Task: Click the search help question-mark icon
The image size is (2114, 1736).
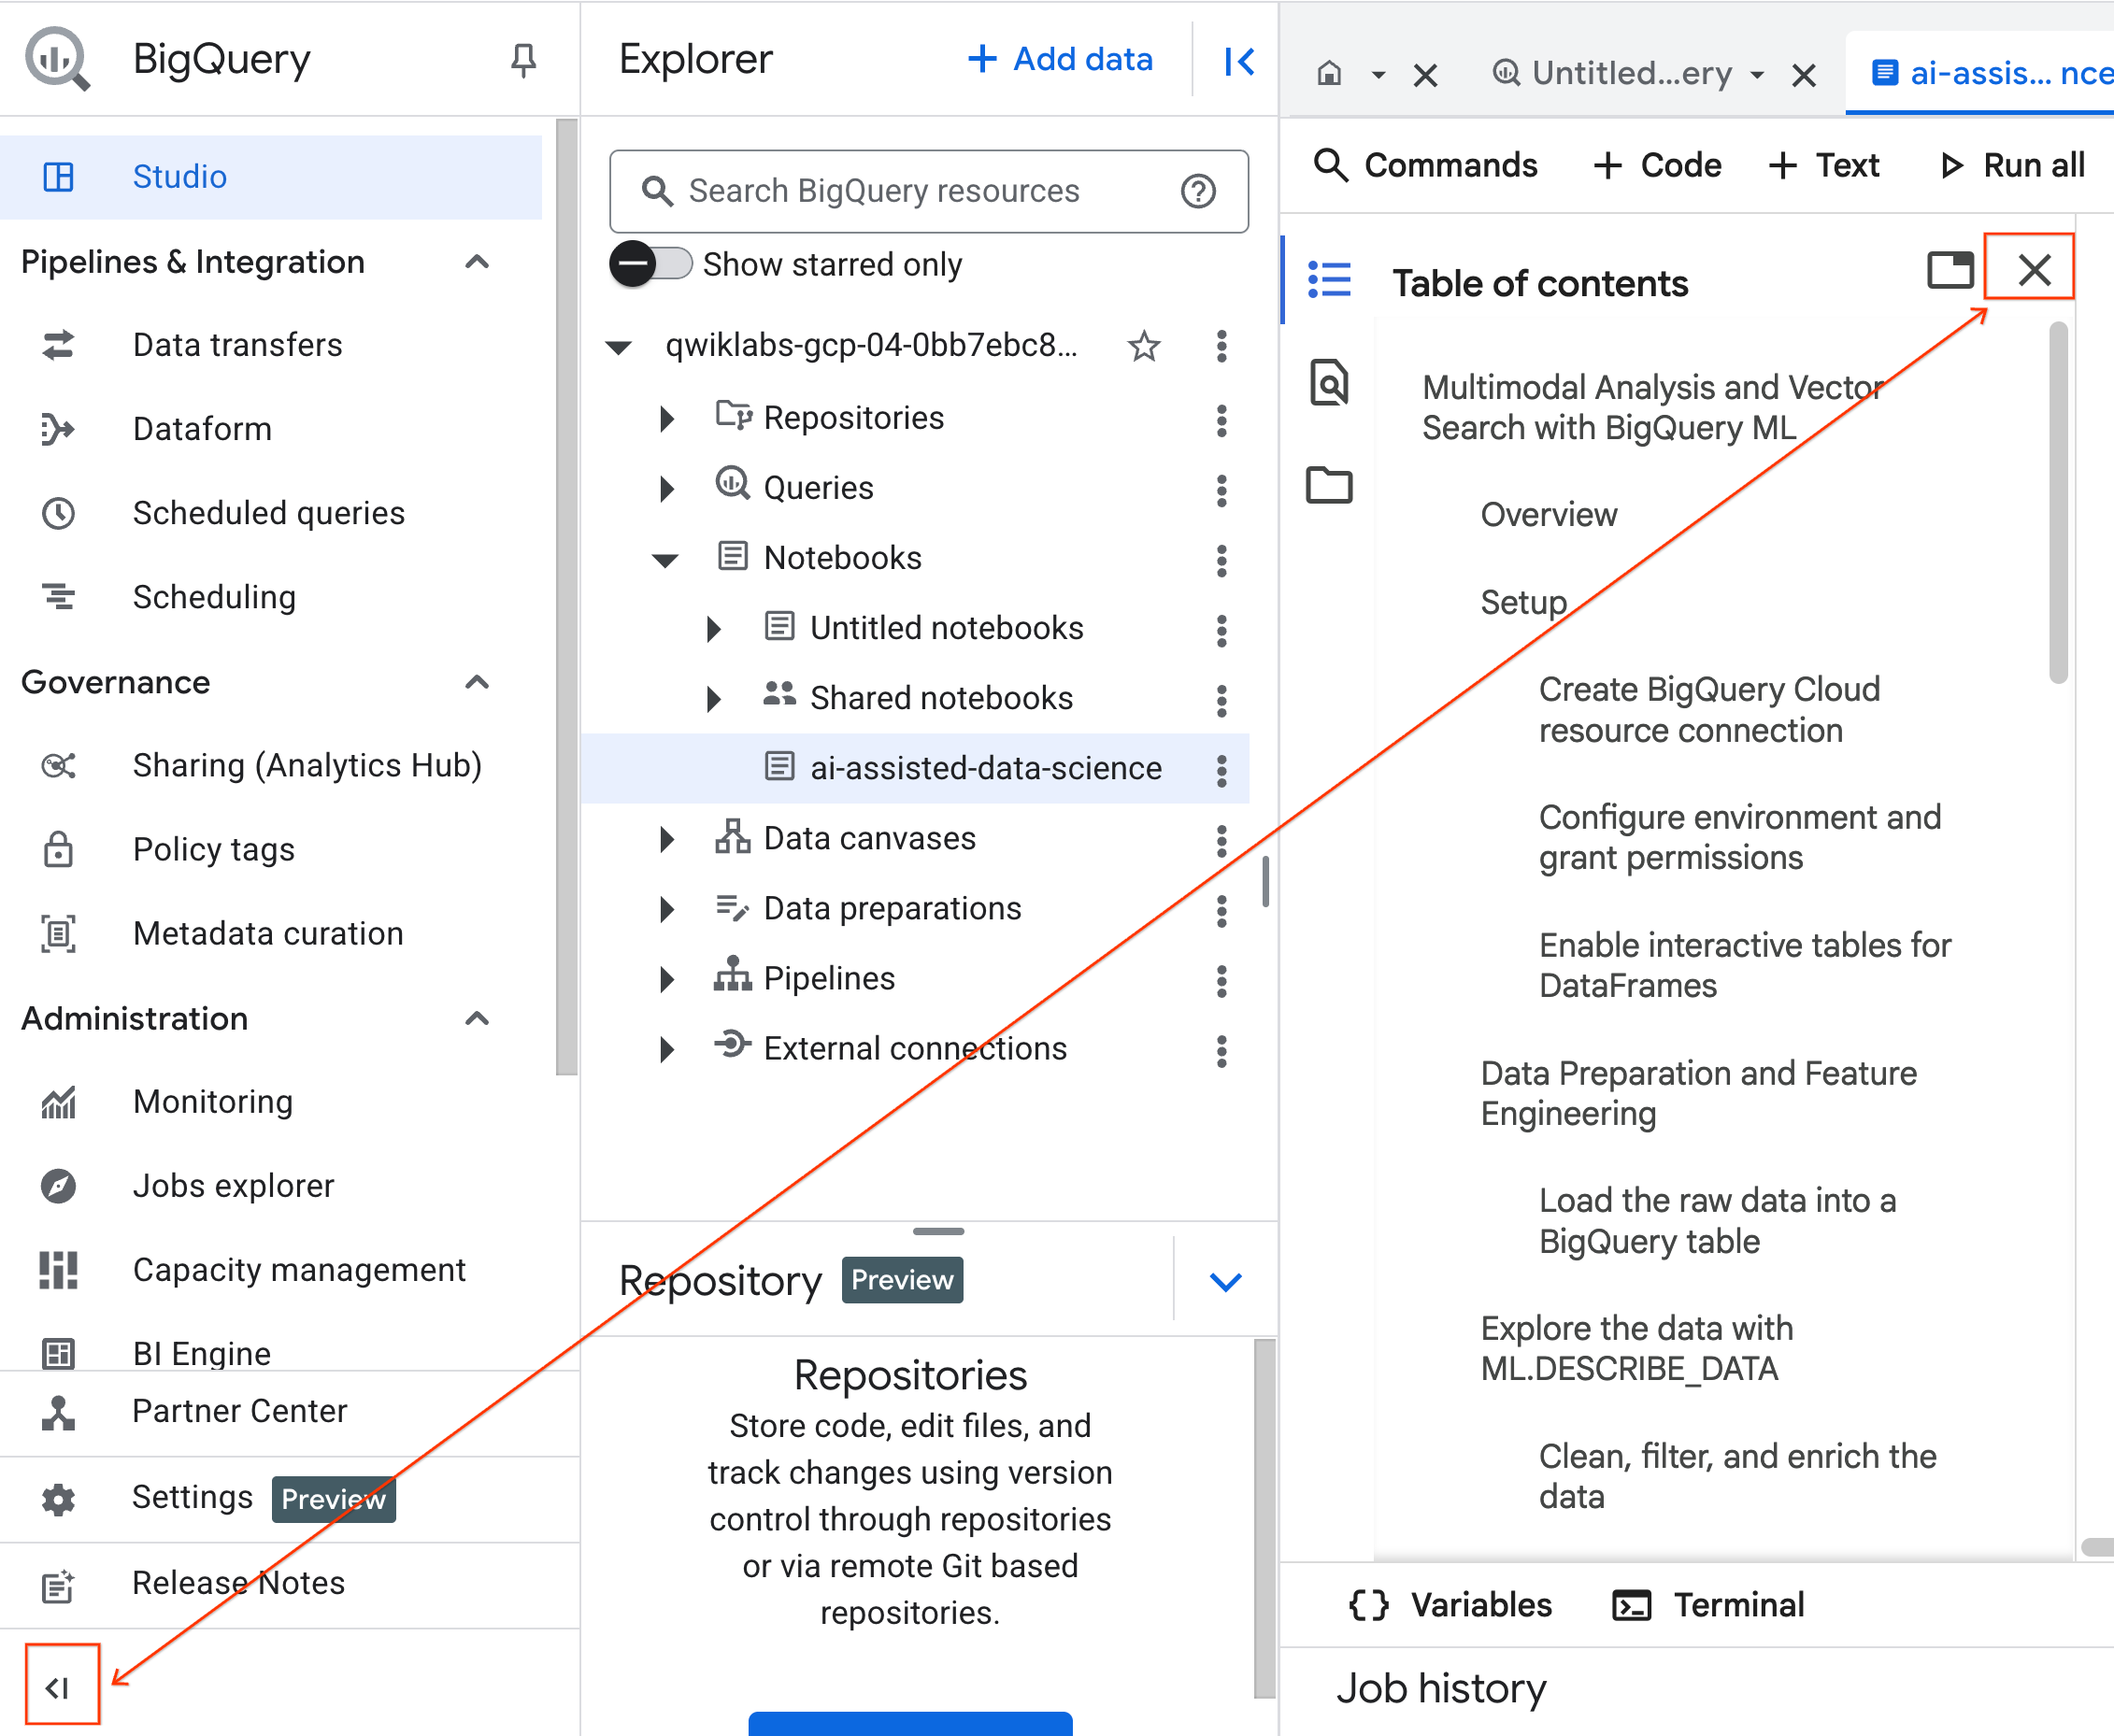Action: click(x=1198, y=191)
